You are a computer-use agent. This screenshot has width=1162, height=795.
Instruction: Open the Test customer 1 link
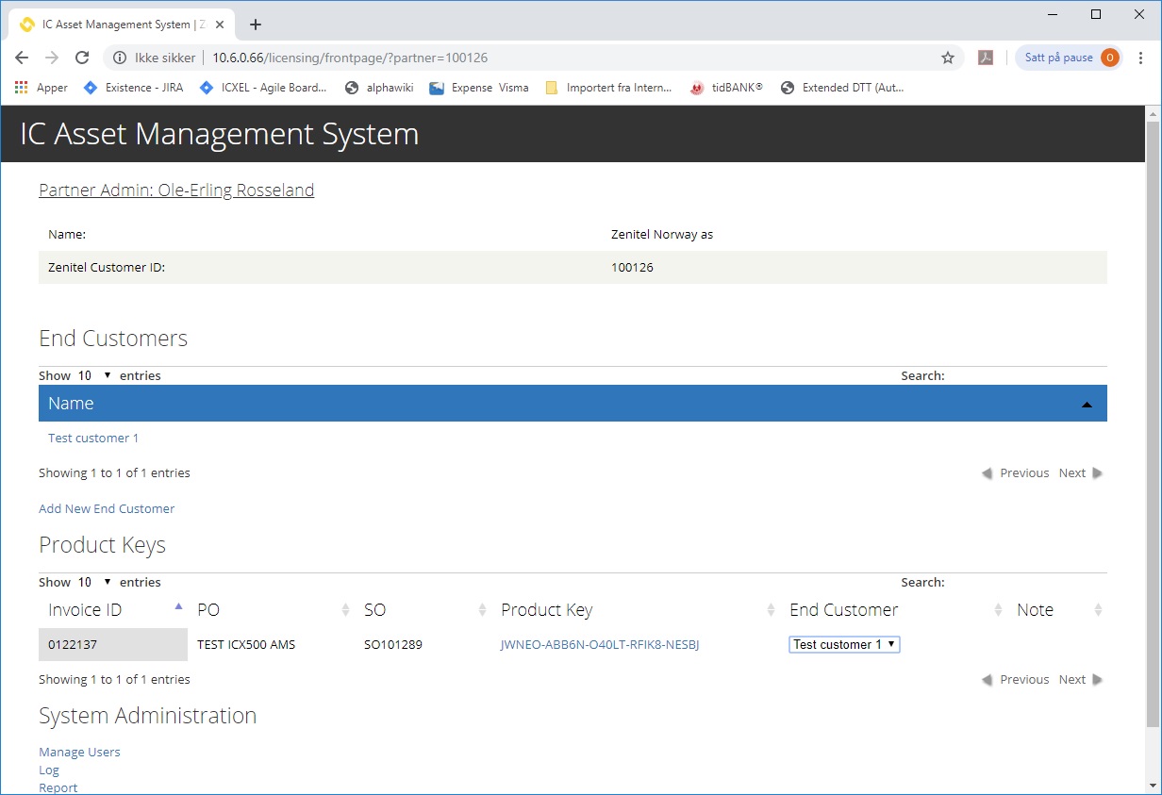click(93, 438)
